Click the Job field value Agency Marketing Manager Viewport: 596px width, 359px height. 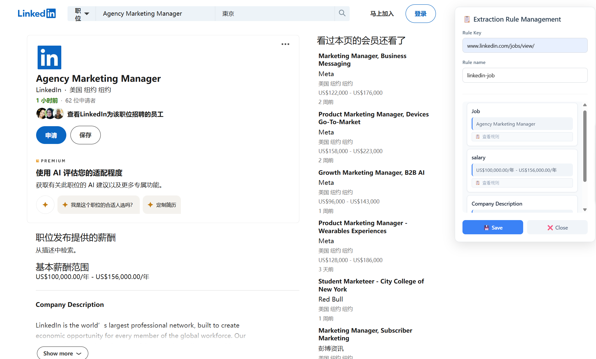[x=522, y=124]
